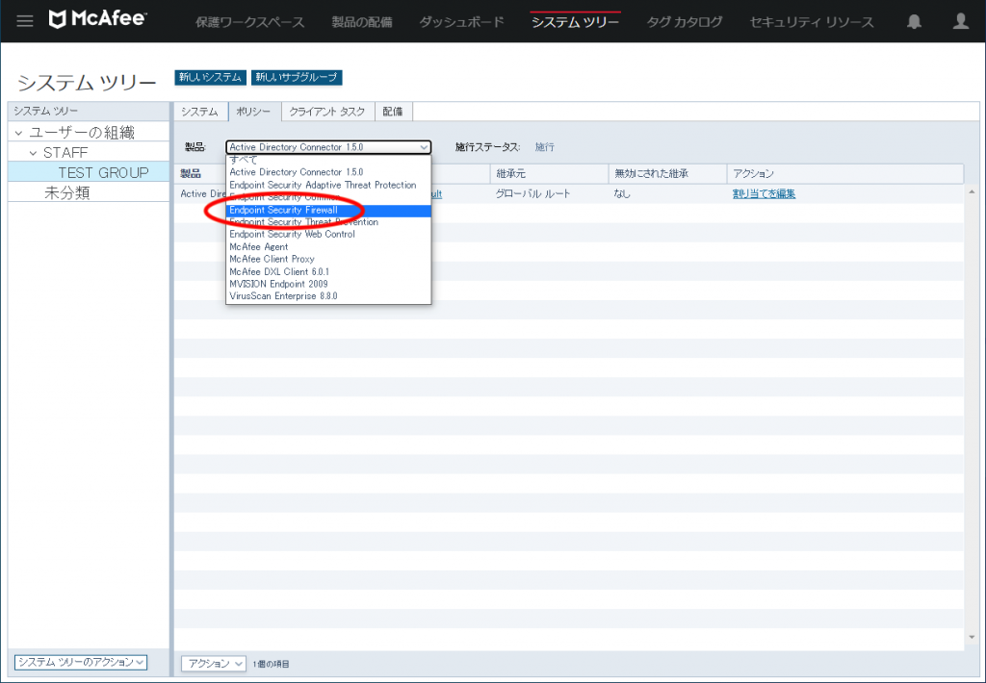Open 保護ワークスペース in the top navigation

(249, 22)
